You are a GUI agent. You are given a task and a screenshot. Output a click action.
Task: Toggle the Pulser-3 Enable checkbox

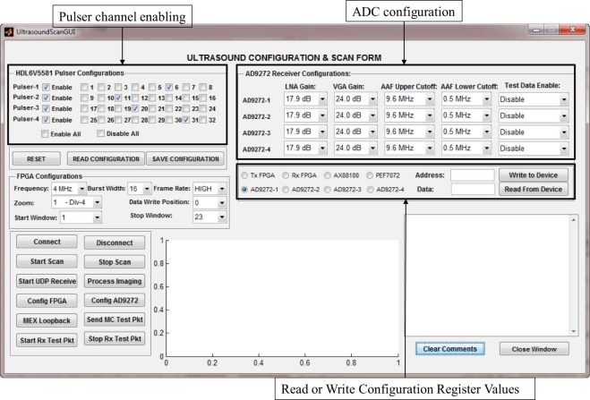[46, 108]
